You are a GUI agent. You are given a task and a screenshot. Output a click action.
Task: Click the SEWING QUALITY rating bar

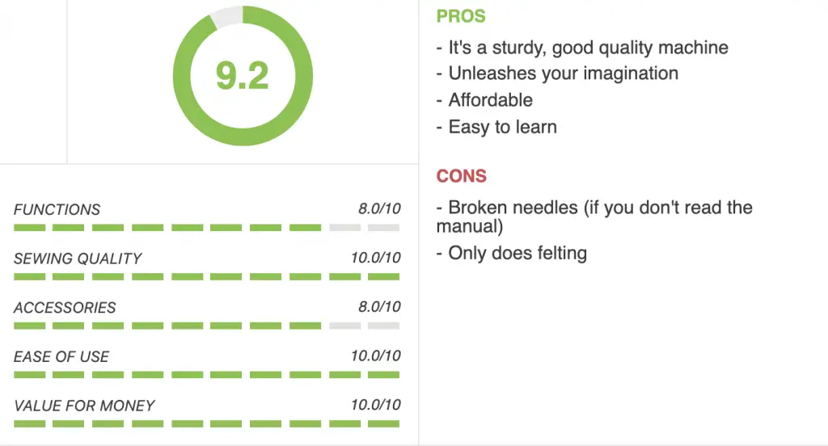click(206, 276)
